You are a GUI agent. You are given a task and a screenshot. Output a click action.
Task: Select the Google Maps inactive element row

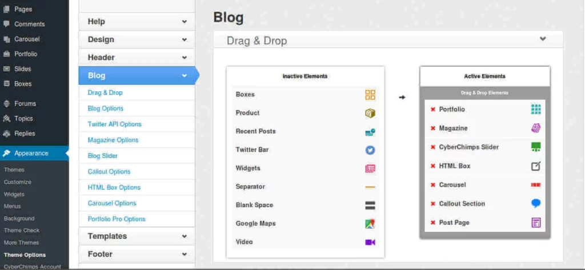[x=306, y=224]
